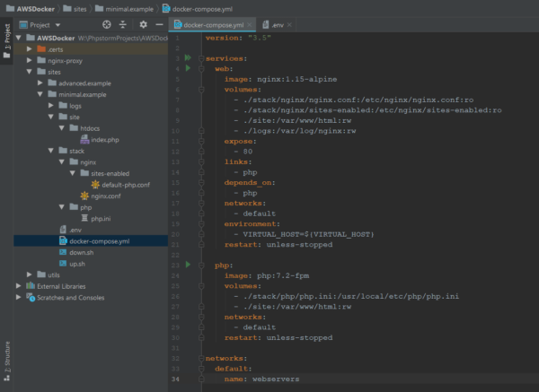Fold the volumes block on line 6
The width and height of the screenshot is (539, 392).
[201, 90]
